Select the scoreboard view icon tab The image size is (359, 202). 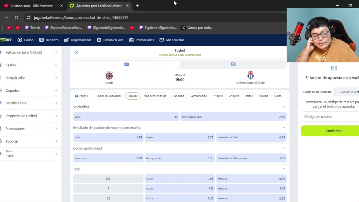[x=126, y=64]
